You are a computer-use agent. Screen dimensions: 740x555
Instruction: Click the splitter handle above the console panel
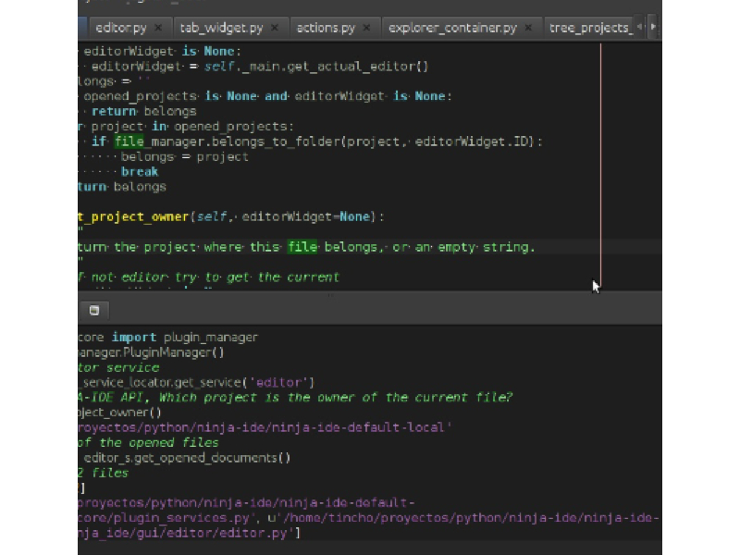tap(329, 293)
